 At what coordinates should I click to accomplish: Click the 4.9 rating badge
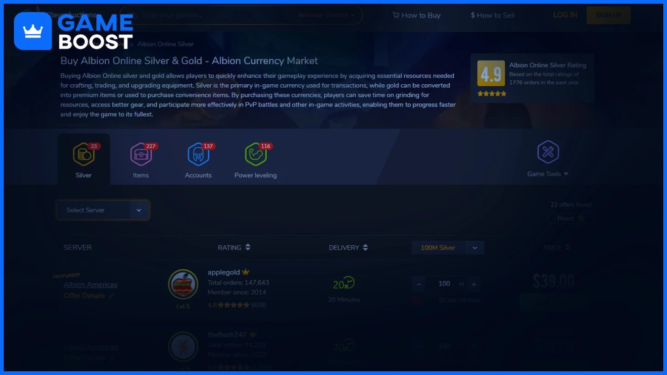tap(491, 73)
